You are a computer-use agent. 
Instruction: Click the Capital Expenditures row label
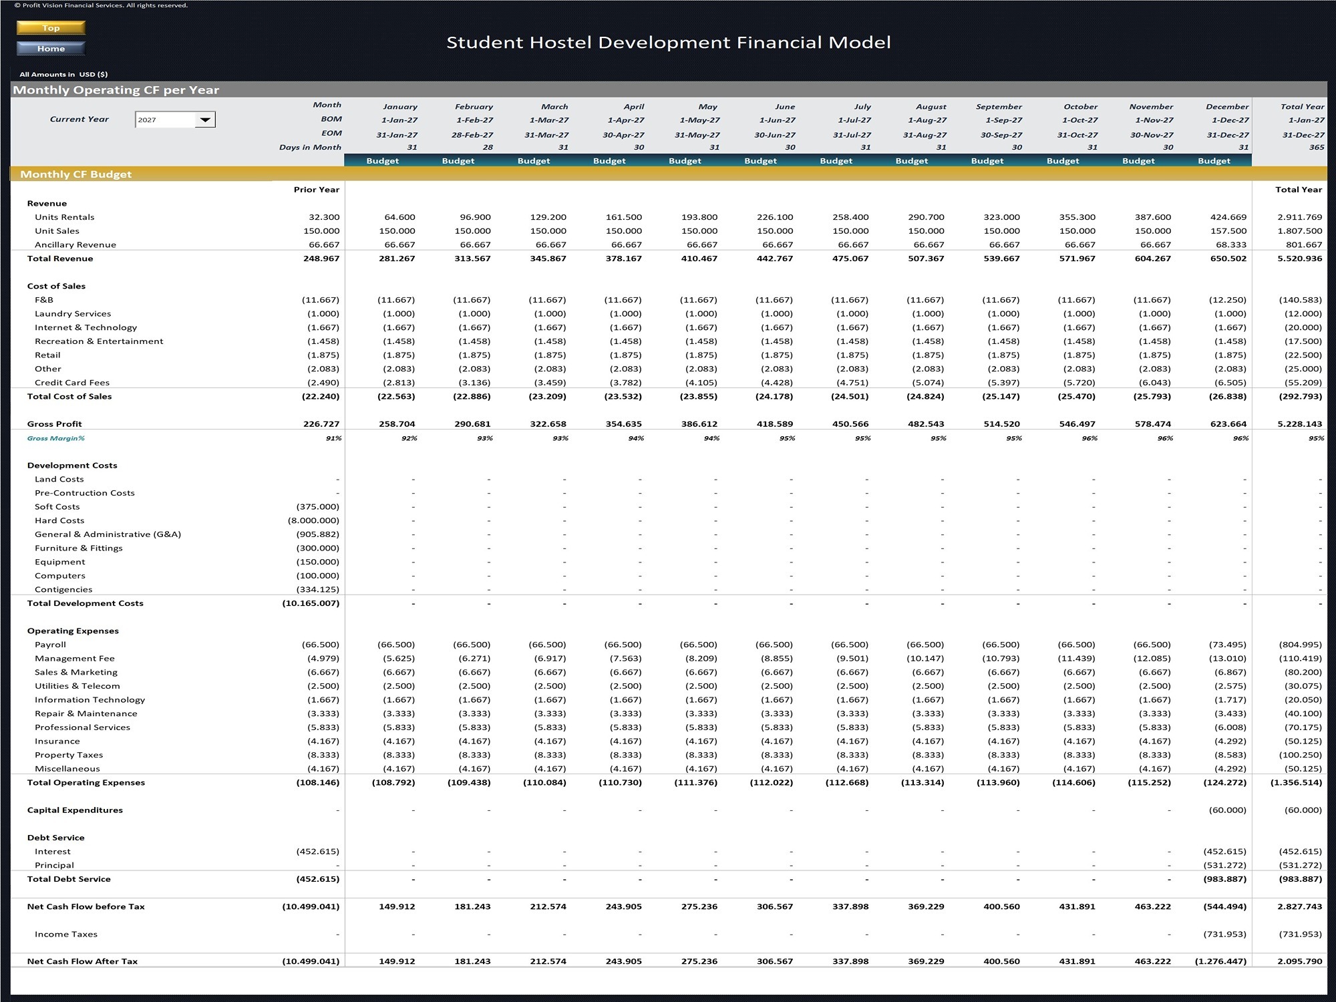75,810
